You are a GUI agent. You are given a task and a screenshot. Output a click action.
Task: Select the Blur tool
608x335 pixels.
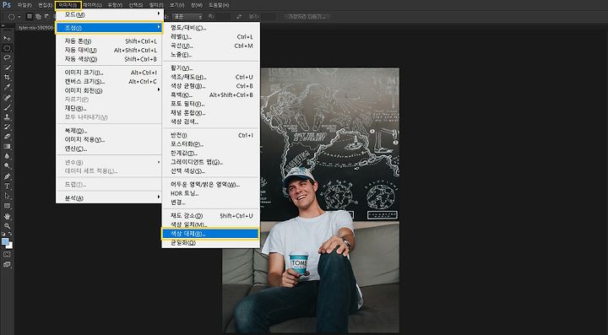click(7, 156)
